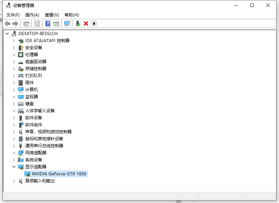The height and width of the screenshot is (203, 279).
Task: Click the Back arrow toolbar icon
Action: tap(7, 23)
